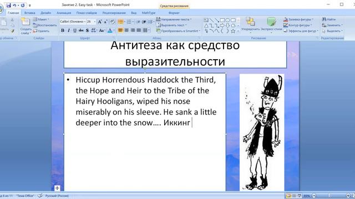The height and width of the screenshot is (199, 355).
Task: Click the Восстановить slide button
Action: [45, 25]
